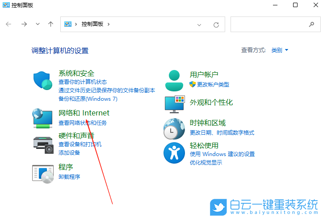Click 使用 Windows 建议的设置 link
Viewport: 323px width, 218px height.
[x=222, y=154]
